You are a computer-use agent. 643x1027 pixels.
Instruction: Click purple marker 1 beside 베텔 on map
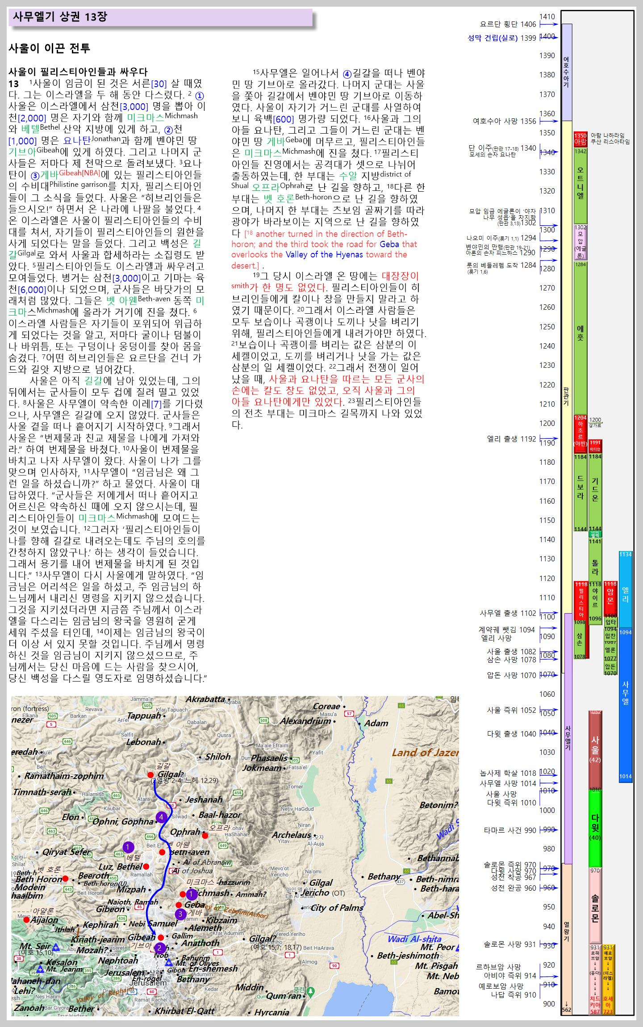(x=128, y=847)
